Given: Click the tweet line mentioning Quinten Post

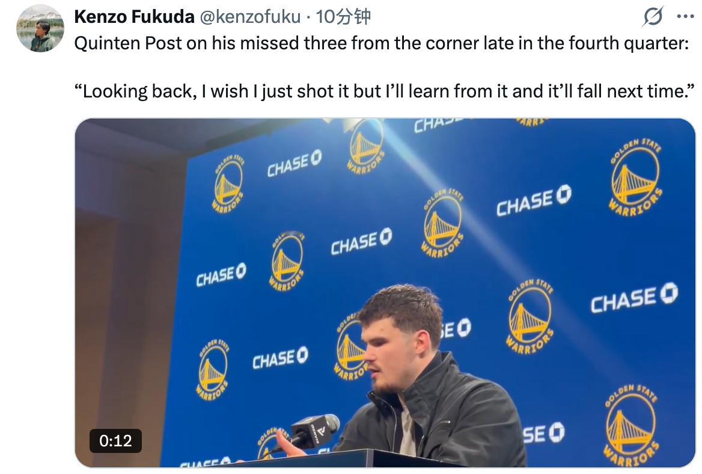Looking at the screenshot, I should (x=381, y=44).
